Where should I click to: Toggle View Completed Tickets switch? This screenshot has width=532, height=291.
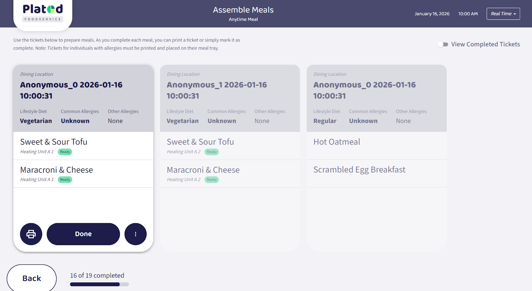443,45
